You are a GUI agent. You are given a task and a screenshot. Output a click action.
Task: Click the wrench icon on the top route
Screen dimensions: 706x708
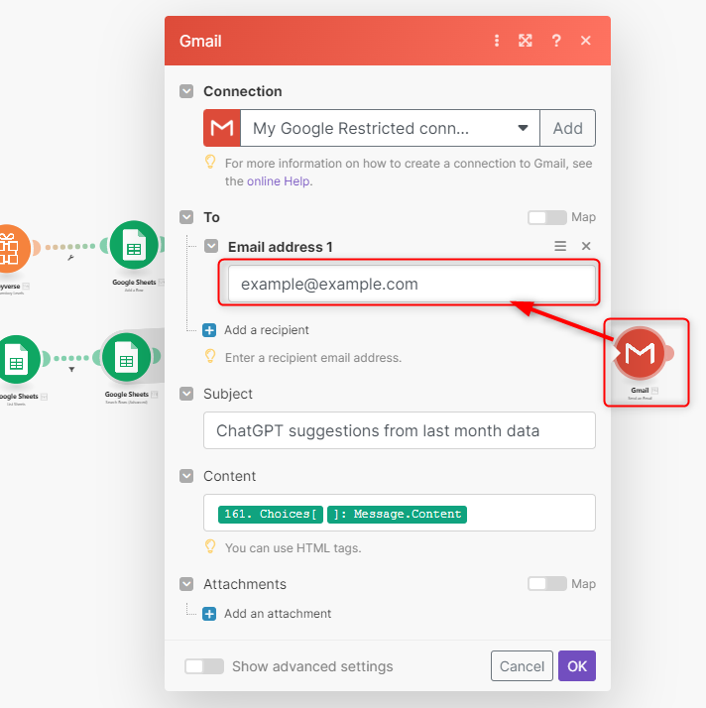[70, 258]
